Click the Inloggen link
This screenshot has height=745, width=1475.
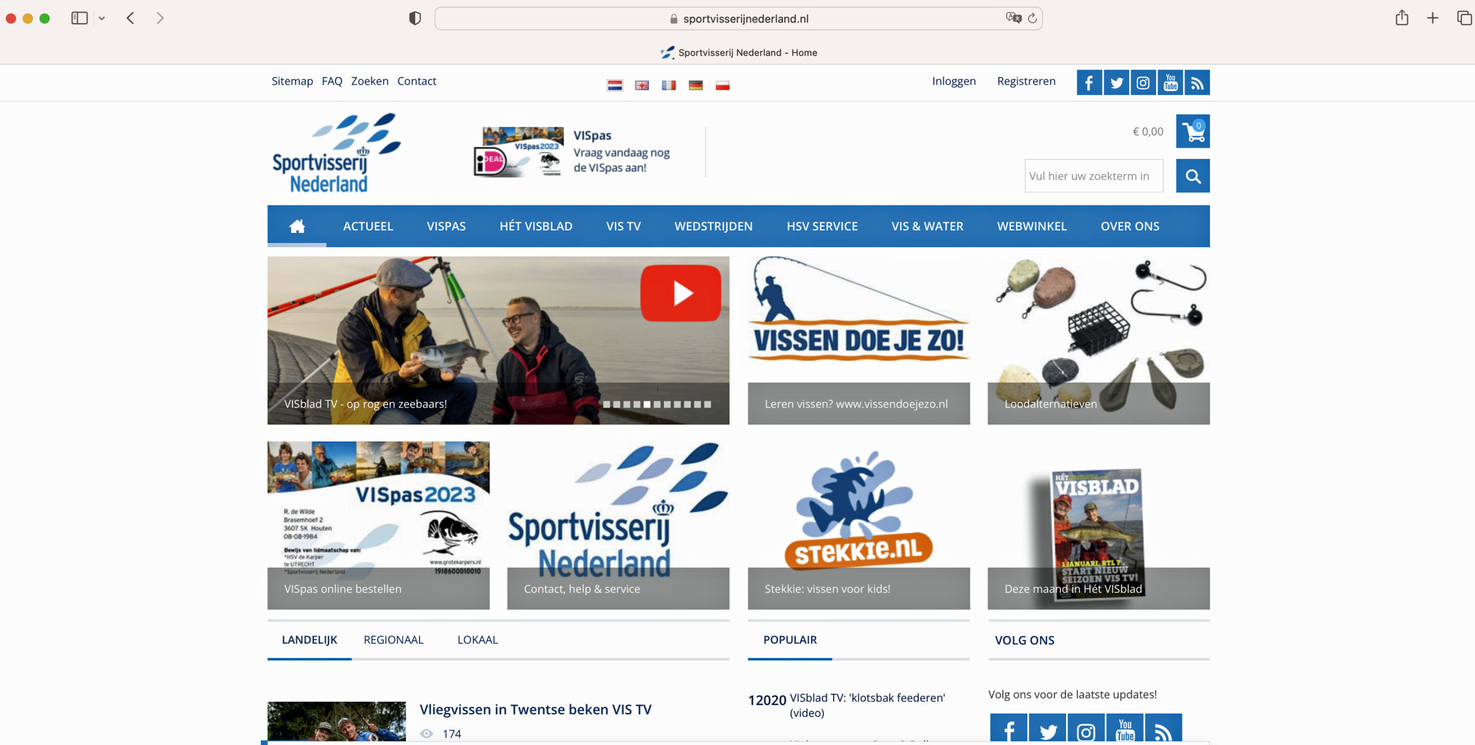point(953,81)
